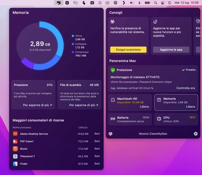Quit PDF Expert with Esci

(97, 141)
